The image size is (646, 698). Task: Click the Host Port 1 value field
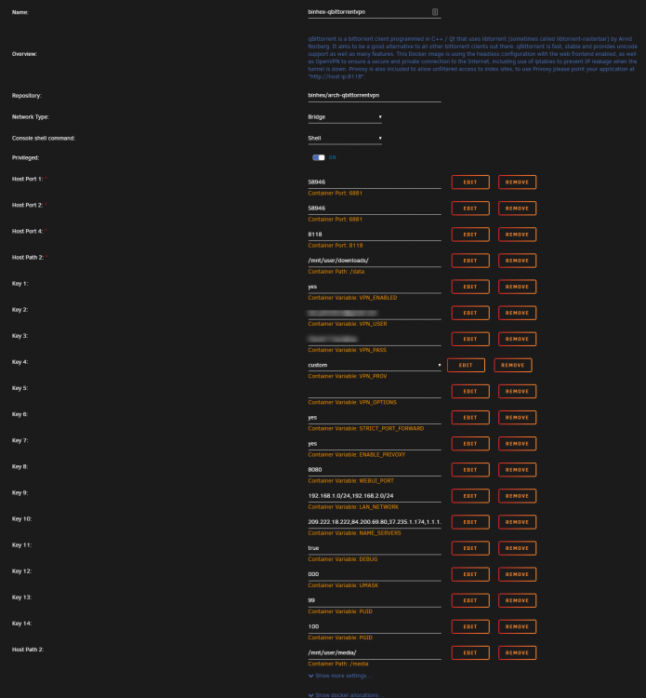tap(375, 182)
